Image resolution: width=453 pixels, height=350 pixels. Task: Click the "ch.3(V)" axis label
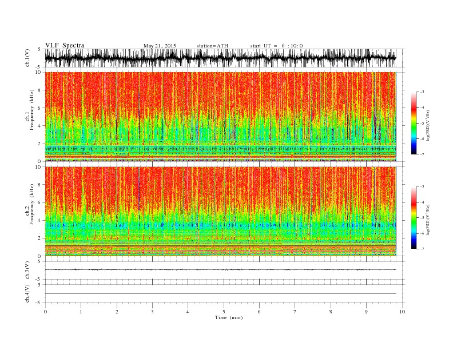coord(27,271)
